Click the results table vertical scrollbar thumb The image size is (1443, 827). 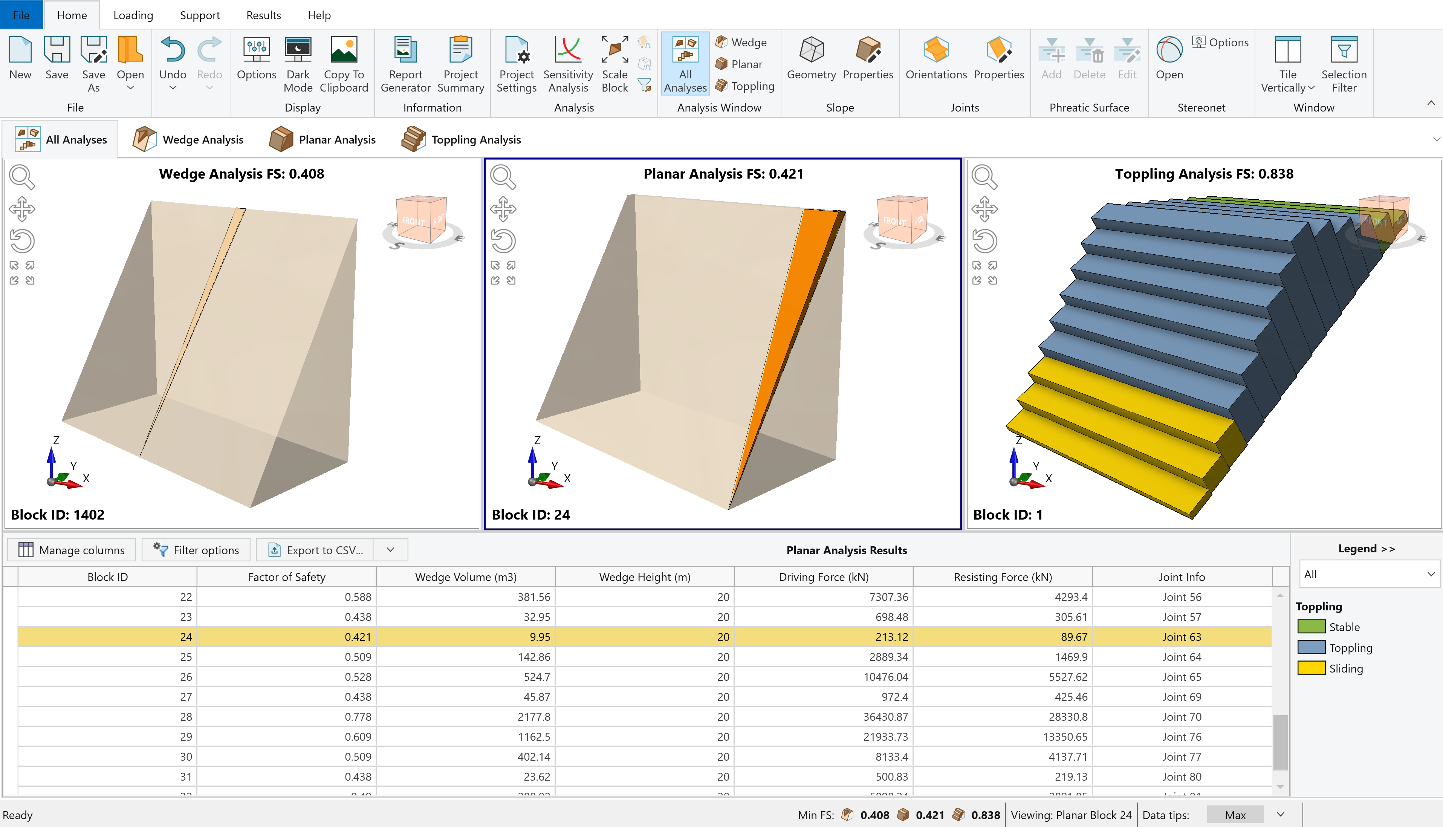point(1280,742)
